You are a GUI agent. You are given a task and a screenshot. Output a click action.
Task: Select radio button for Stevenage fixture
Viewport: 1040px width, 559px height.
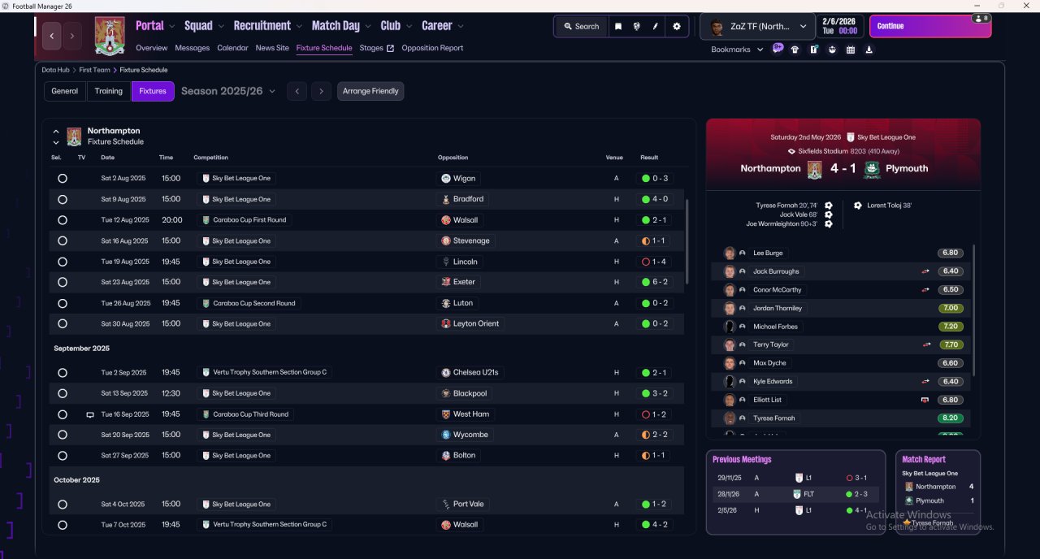click(x=63, y=240)
